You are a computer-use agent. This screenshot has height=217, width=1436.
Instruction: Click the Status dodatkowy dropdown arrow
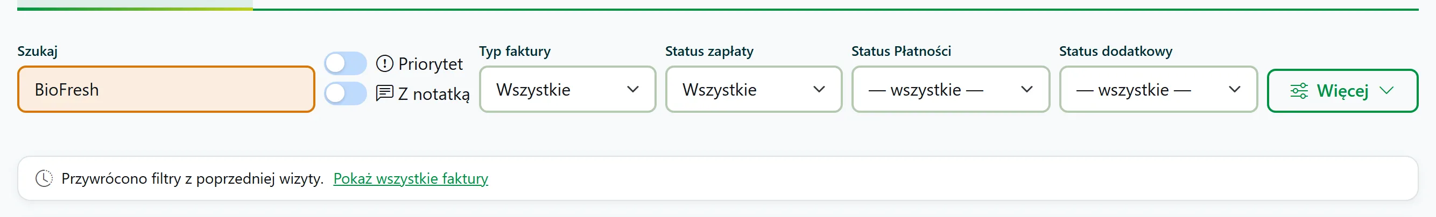(1235, 89)
